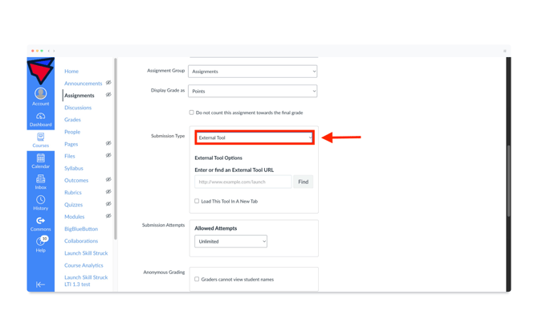Open Discussions in course navigation

(78, 108)
